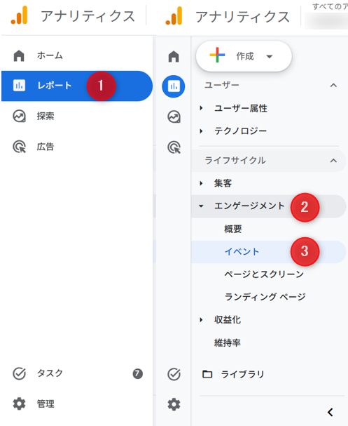Click the left アナリティクス title text

[x=88, y=16]
